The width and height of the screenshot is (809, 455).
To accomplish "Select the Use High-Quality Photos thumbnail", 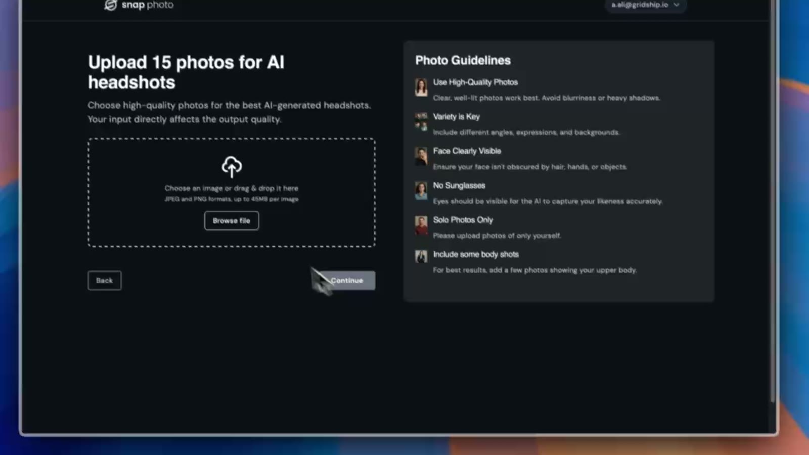I will click(x=421, y=87).
